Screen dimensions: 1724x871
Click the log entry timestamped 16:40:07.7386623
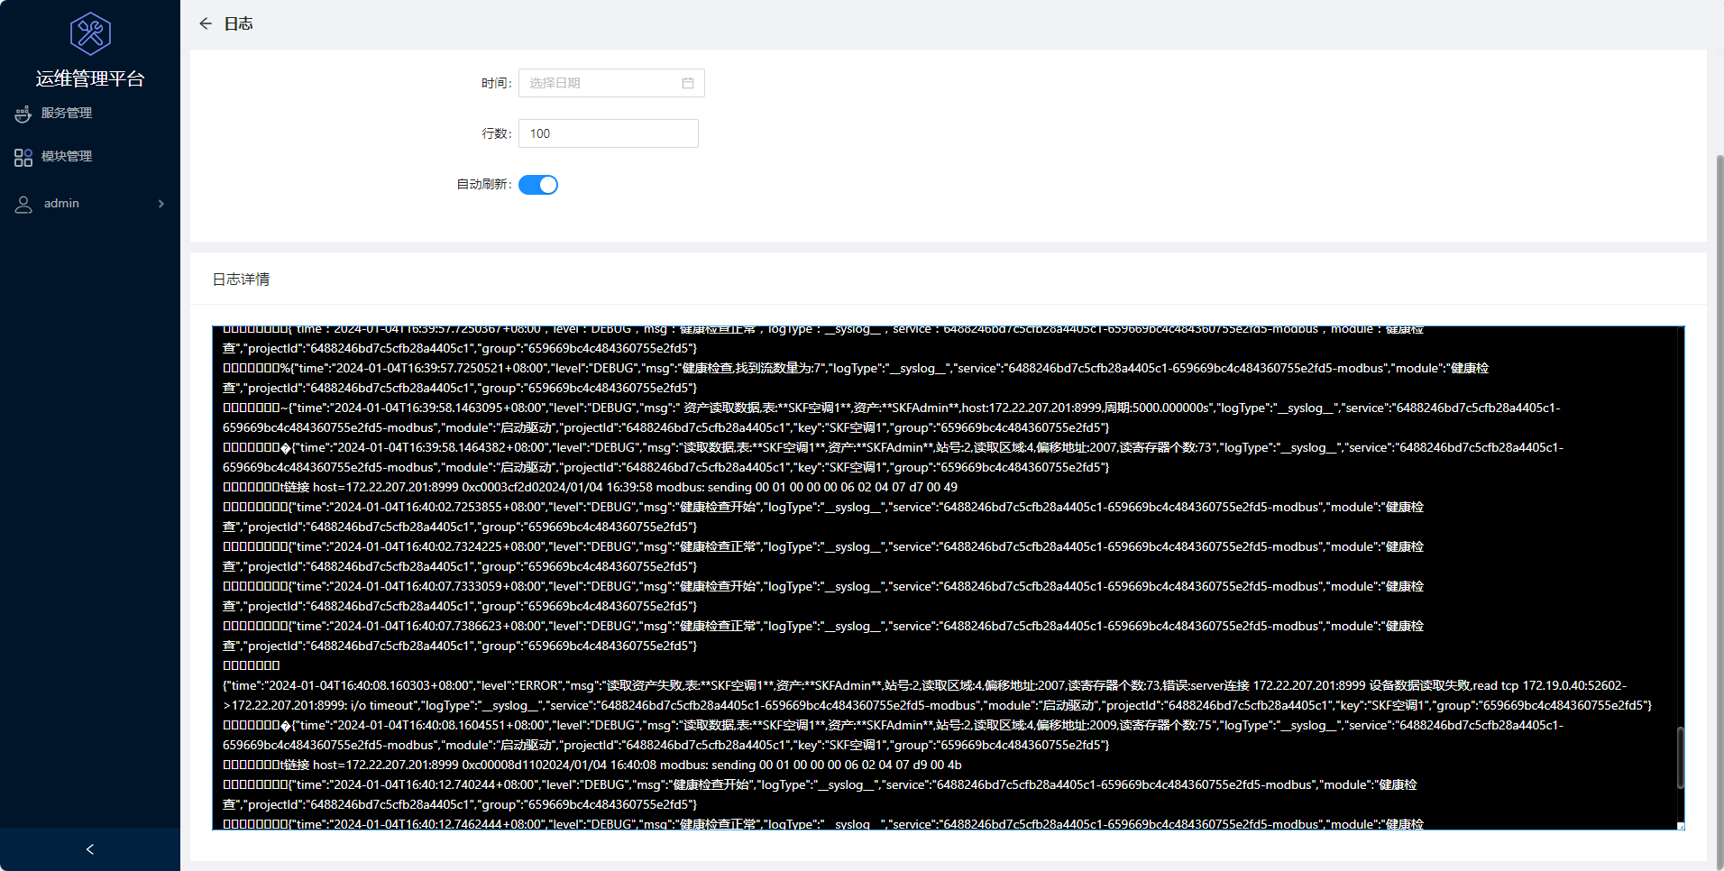pos(823,636)
